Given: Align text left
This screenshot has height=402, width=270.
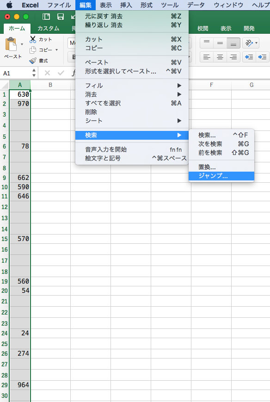Looking at the screenshot, I should coord(207,57).
